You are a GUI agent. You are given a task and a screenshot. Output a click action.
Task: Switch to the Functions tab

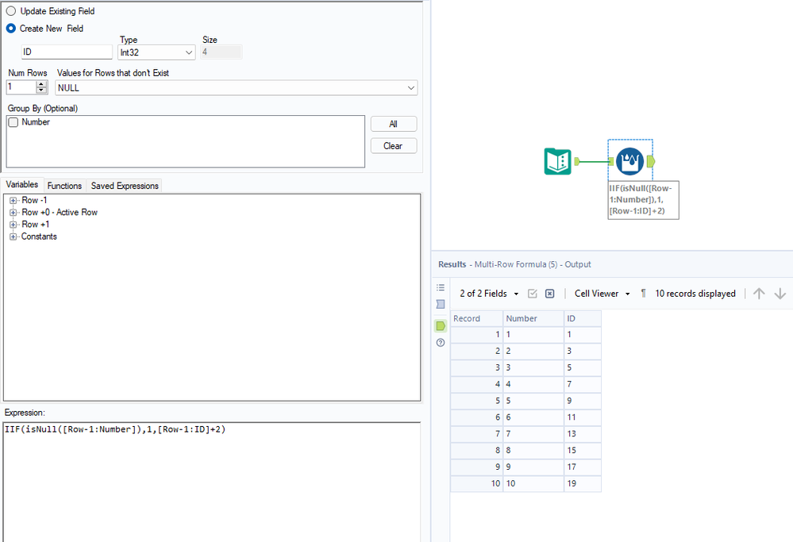(64, 186)
